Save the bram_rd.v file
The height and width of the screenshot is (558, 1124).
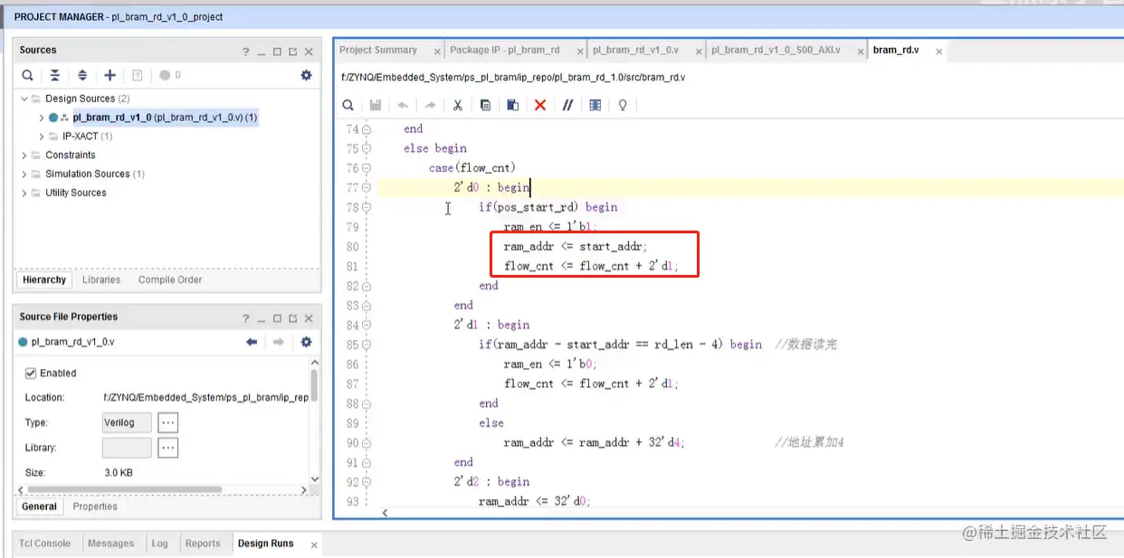[x=376, y=105]
